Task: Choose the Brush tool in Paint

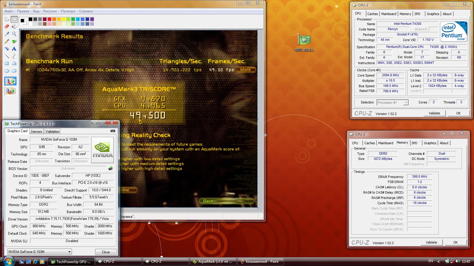Action: (14, 41)
